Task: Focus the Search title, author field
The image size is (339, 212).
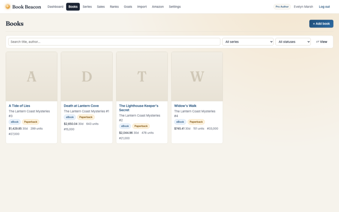Action: (114, 42)
